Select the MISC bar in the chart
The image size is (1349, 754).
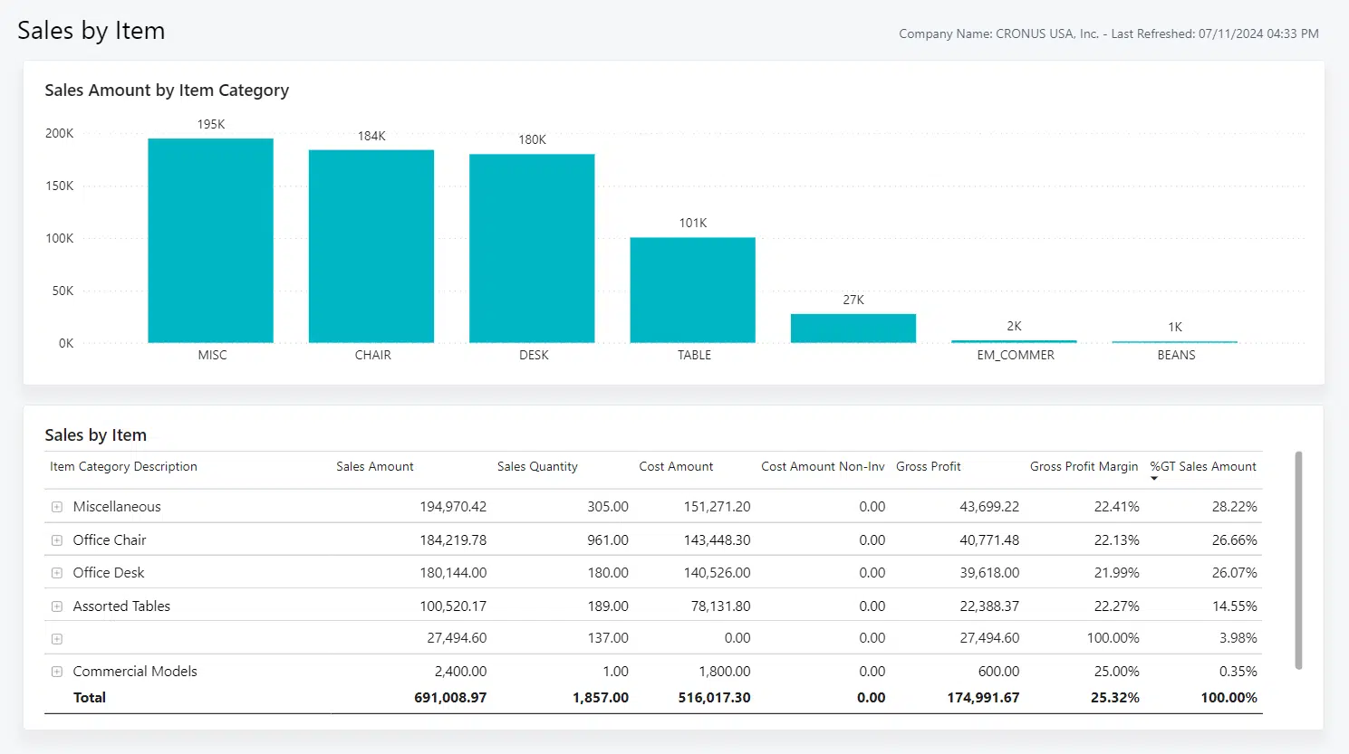[211, 241]
